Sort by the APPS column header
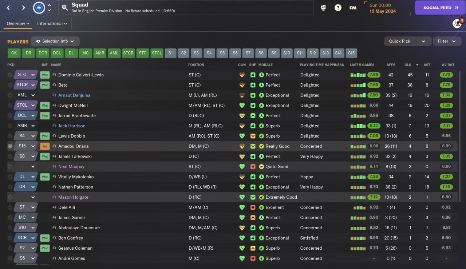The width and height of the screenshot is (466, 269). pos(391,65)
